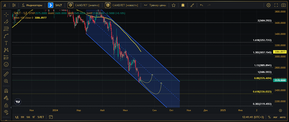Select the Text annotation tool
Viewport: 289px width, 122px height.
[x=6, y=43]
